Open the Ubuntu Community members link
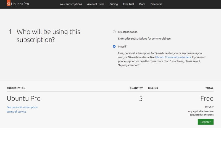221x144 pixels. click(x=173, y=57)
